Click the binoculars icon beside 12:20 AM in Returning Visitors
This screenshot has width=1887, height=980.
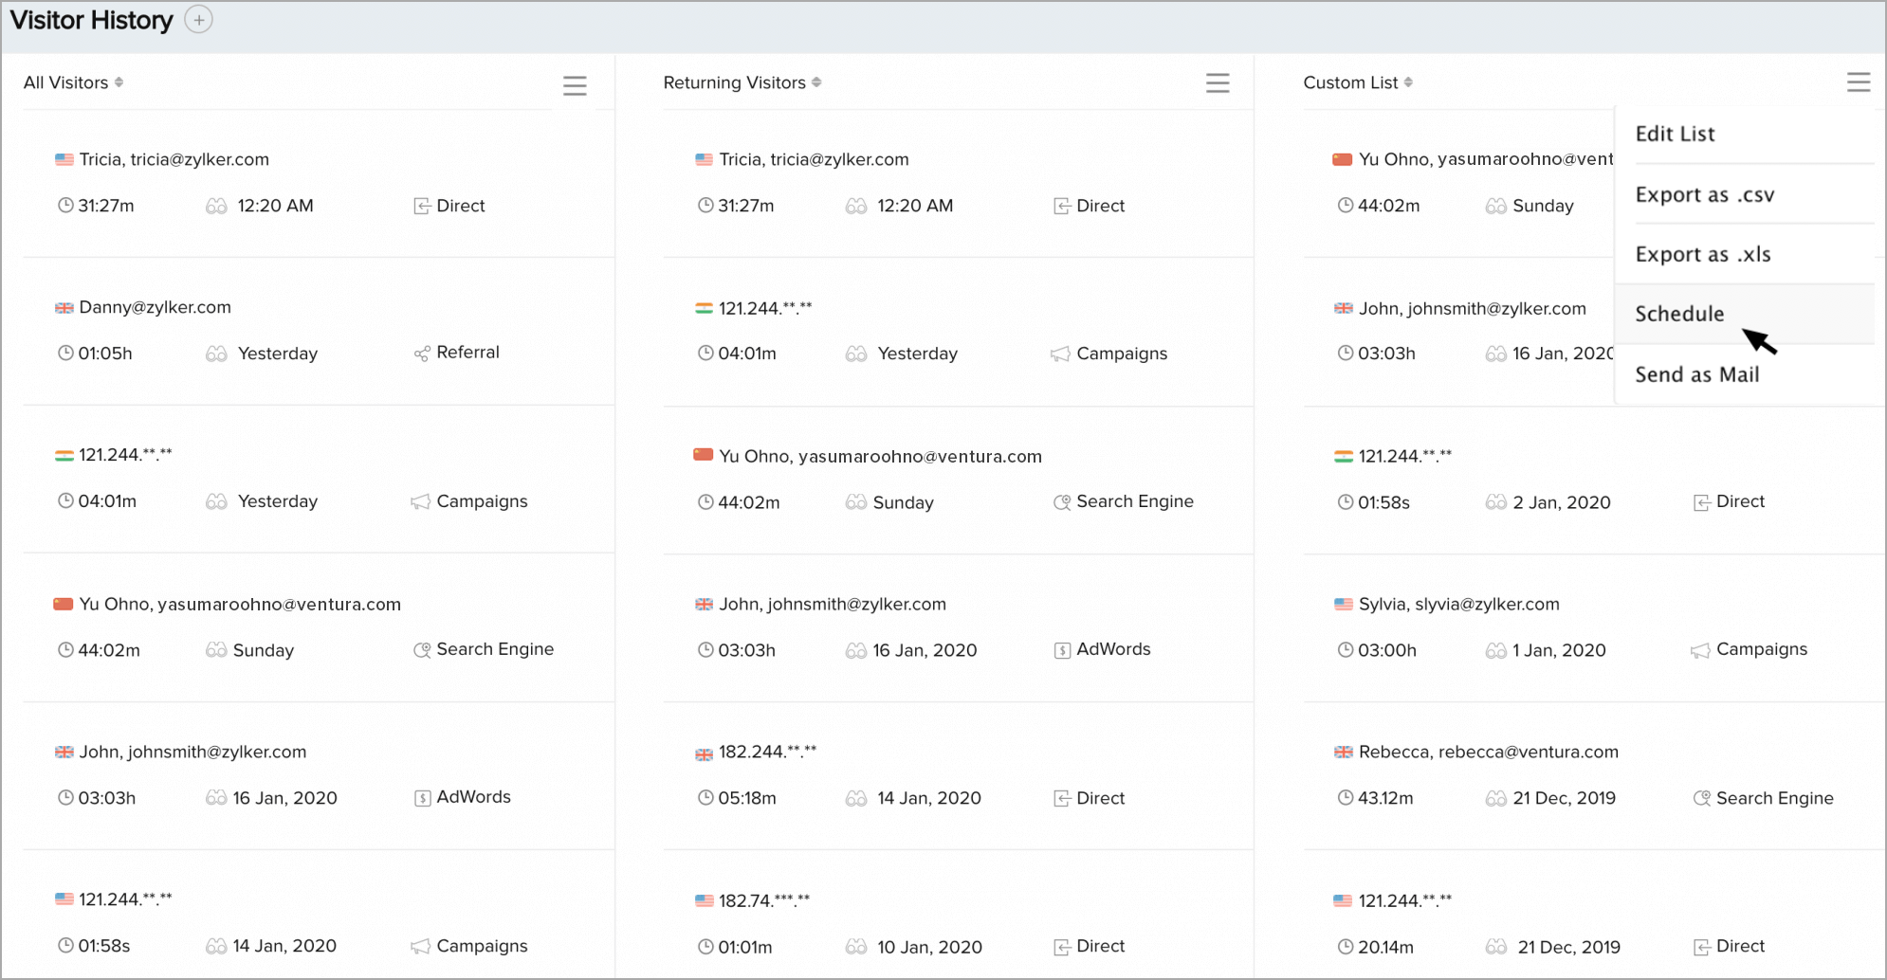point(856,206)
